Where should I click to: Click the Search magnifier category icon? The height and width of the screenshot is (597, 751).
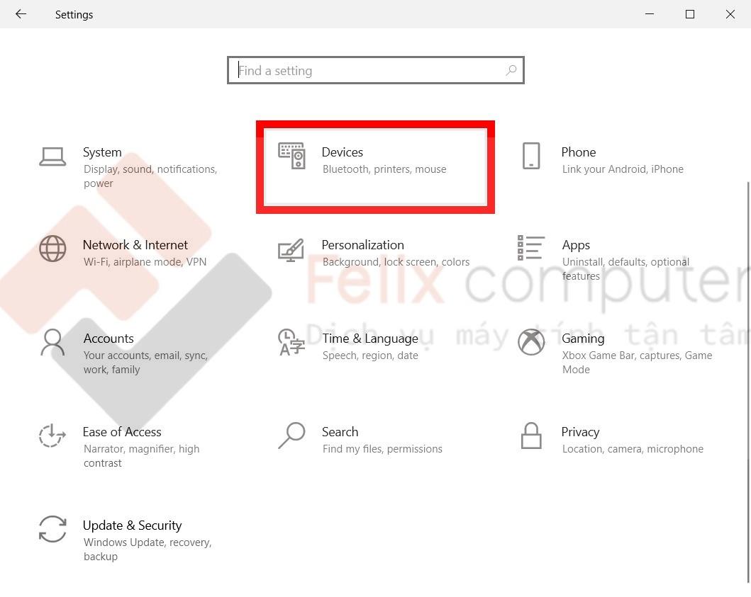click(x=291, y=436)
